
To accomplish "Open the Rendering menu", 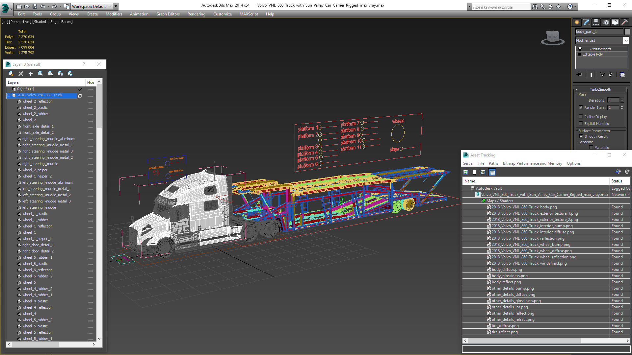I will coord(197,14).
